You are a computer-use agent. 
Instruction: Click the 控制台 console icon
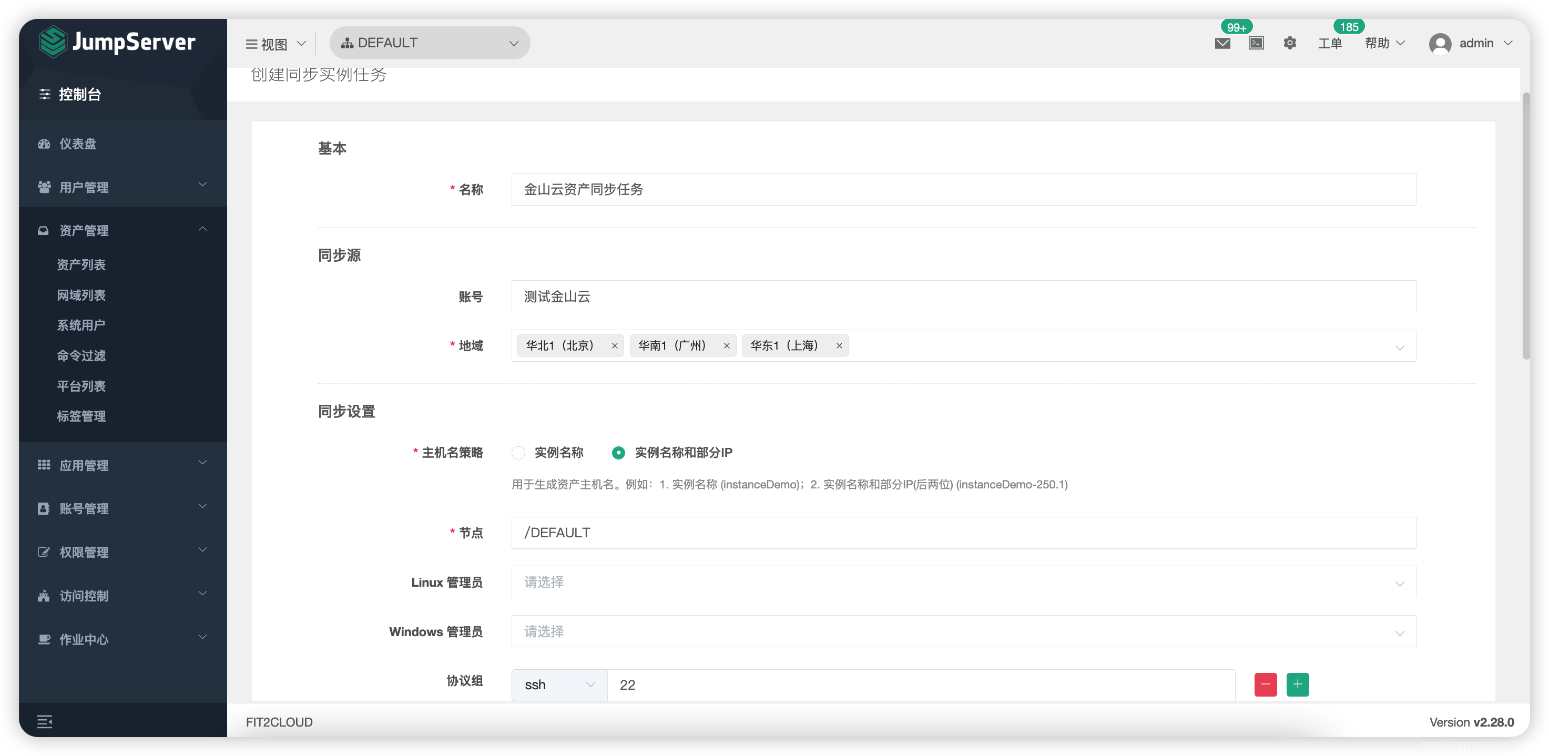pos(45,95)
